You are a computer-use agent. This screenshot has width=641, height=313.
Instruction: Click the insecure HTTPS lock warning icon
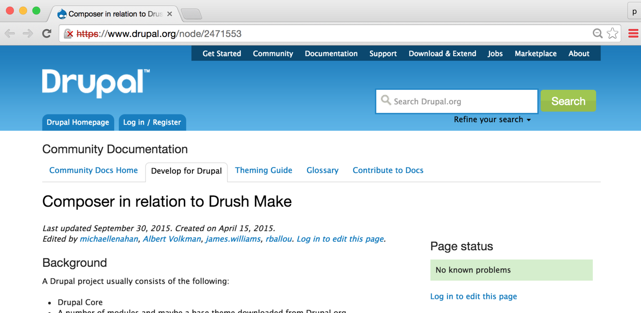[x=69, y=34]
